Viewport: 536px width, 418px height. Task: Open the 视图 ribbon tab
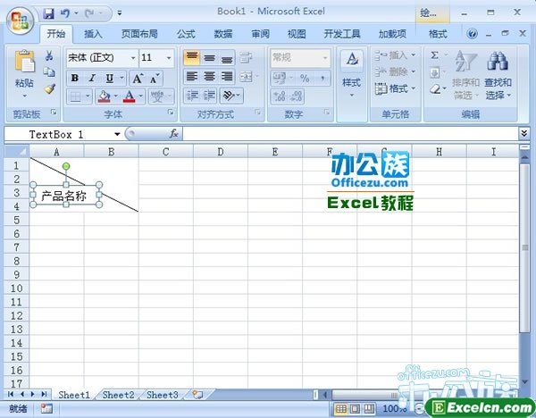297,34
